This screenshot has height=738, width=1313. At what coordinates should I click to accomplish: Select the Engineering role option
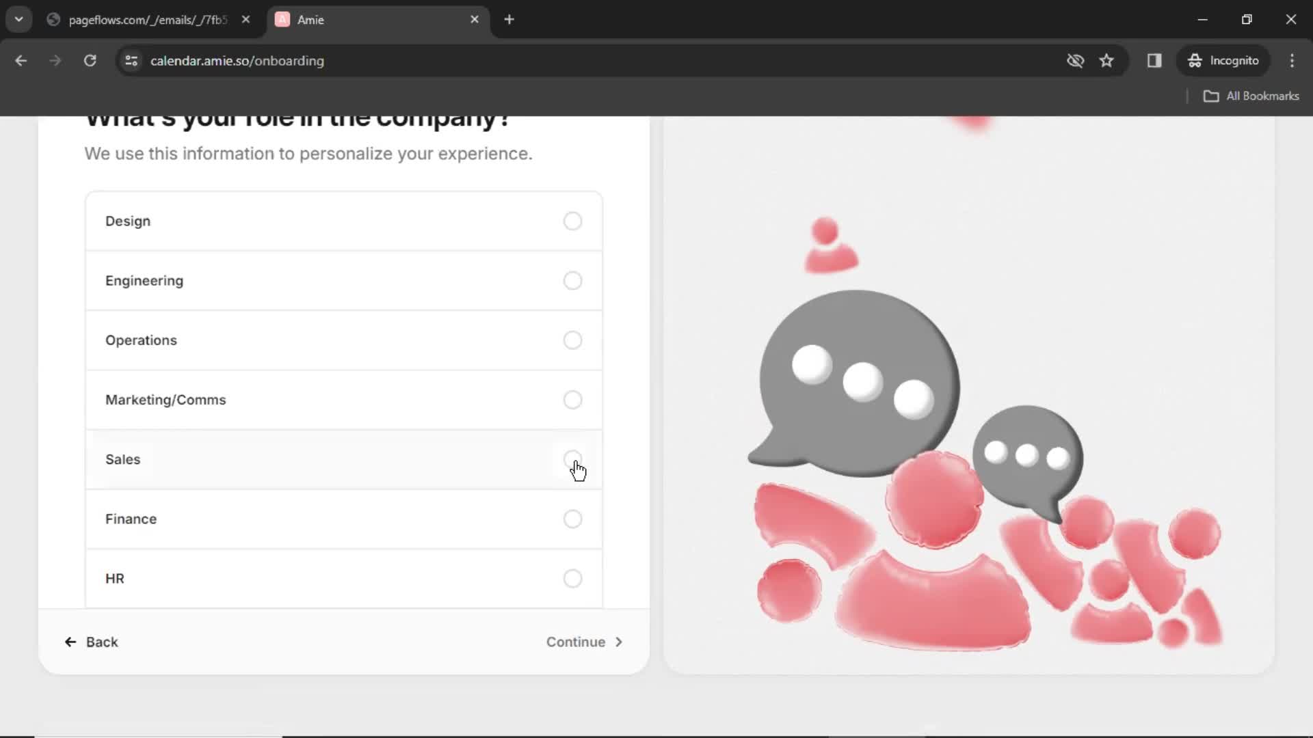(x=572, y=280)
